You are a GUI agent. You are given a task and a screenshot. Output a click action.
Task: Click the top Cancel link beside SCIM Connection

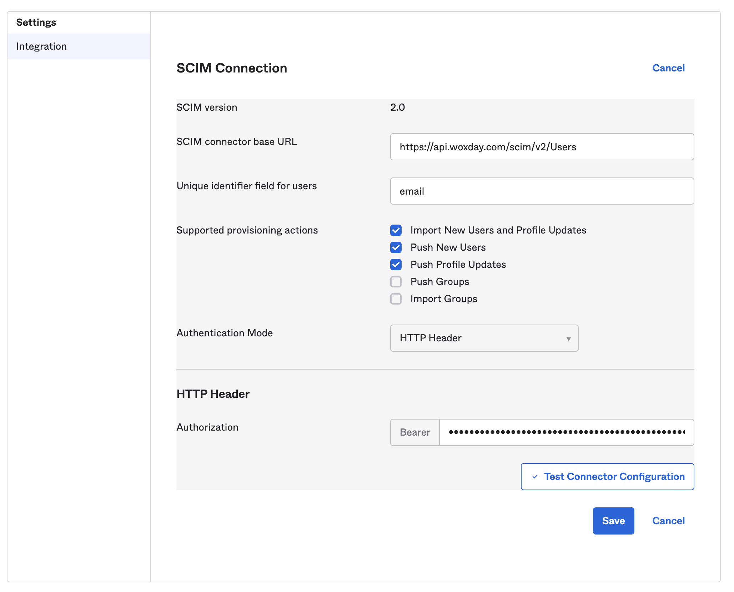tap(668, 68)
